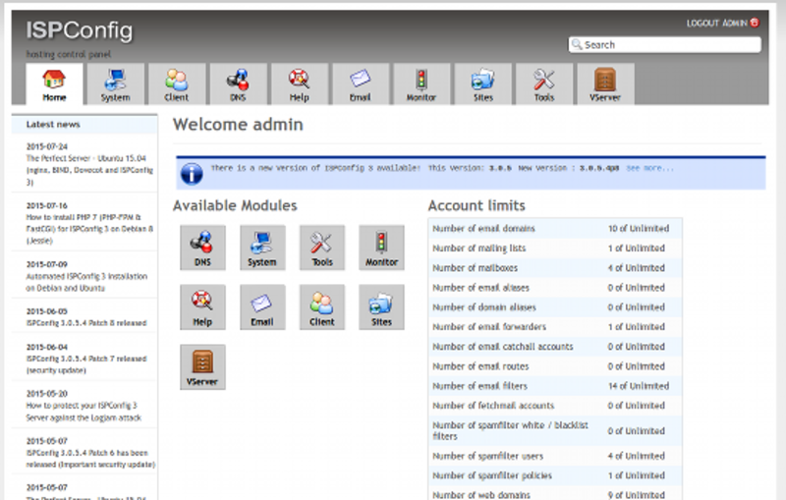Open the Email envelope module icon

pos(262,307)
